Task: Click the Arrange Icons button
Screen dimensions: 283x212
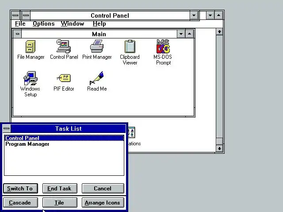Action: 103,203
